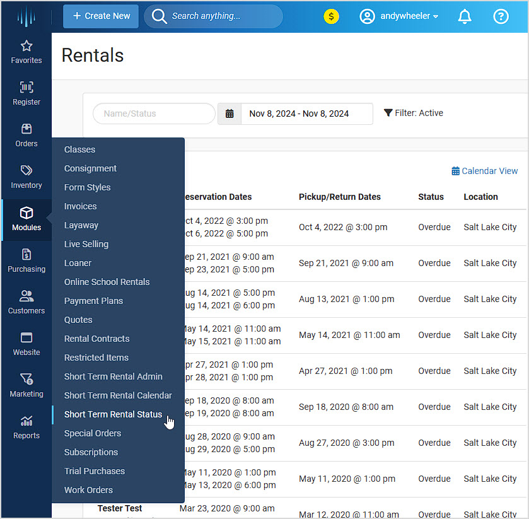Go to Invoices module
The image size is (529, 519).
pyautogui.click(x=80, y=206)
